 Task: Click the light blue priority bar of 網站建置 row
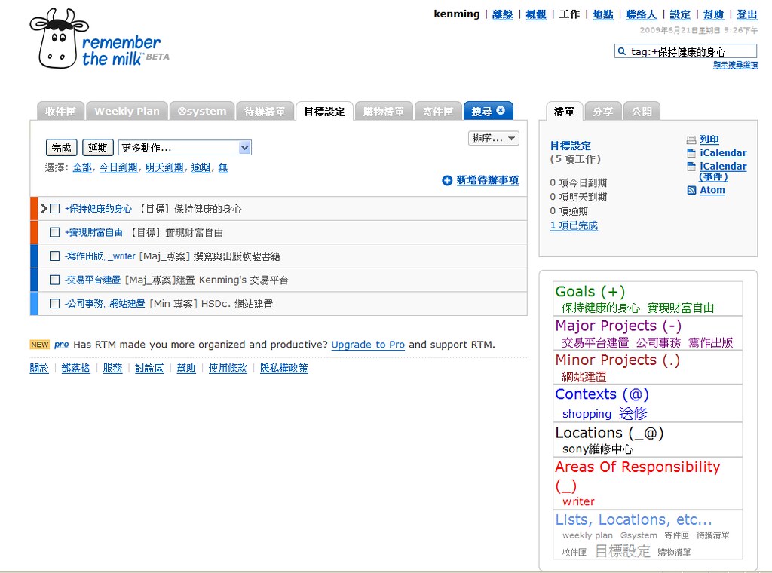[34, 304]
